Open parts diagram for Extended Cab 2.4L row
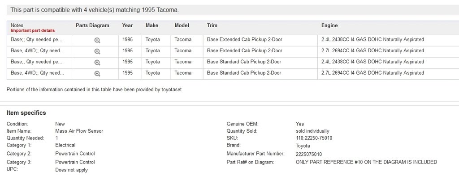Viewport: 459px width, 176px height. [97, 41]
